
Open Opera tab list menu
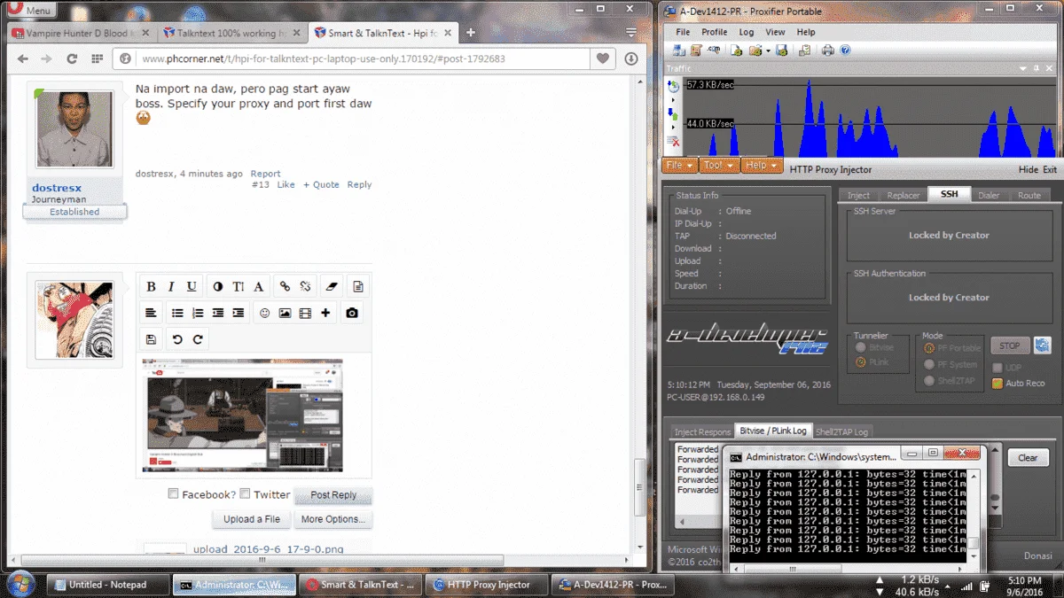pos(631,32)
